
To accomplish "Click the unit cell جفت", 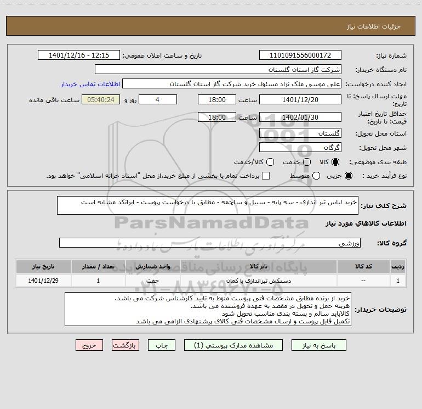I will (152, 281).
